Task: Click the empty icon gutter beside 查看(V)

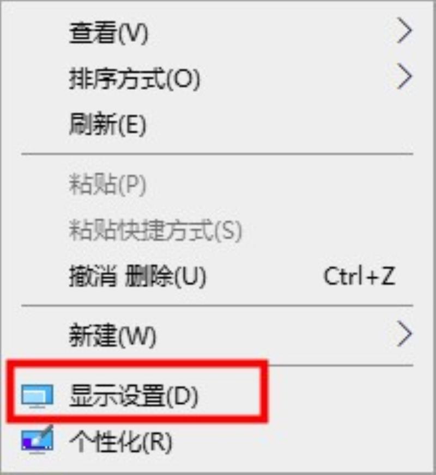Action: [x=37, y=33]
